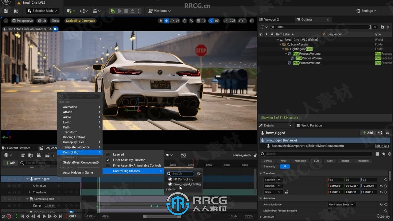Add new folder in Outliner

pos(383,27)
